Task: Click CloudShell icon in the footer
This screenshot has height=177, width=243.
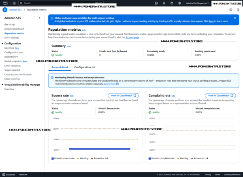Action: coord(4,175)
